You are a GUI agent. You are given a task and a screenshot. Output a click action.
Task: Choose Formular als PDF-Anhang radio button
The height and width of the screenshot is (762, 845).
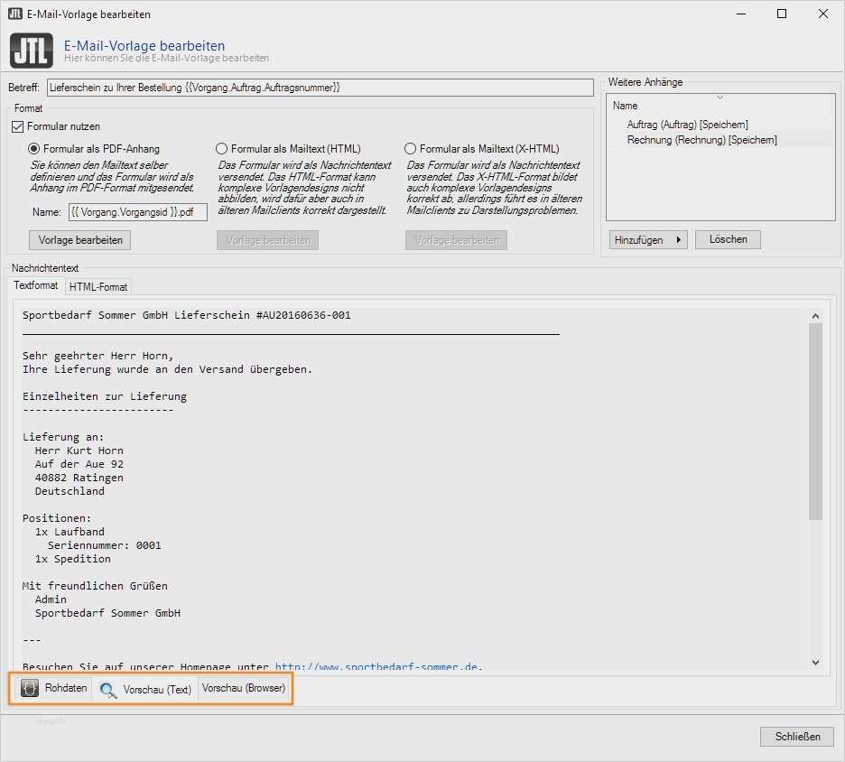point(34,149)
